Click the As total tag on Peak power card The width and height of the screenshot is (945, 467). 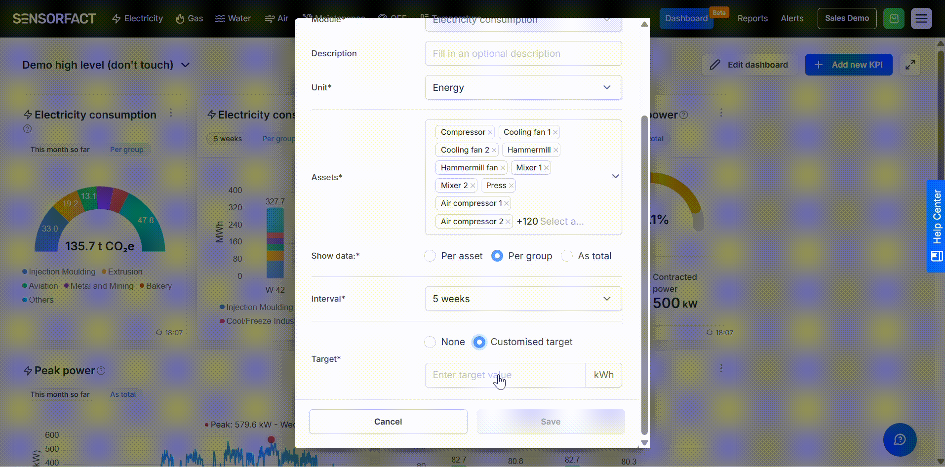[x=123, y=394]
